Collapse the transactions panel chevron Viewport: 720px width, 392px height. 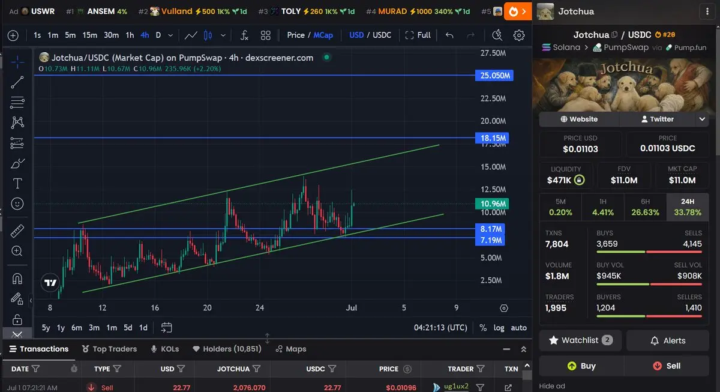[524, 349]
